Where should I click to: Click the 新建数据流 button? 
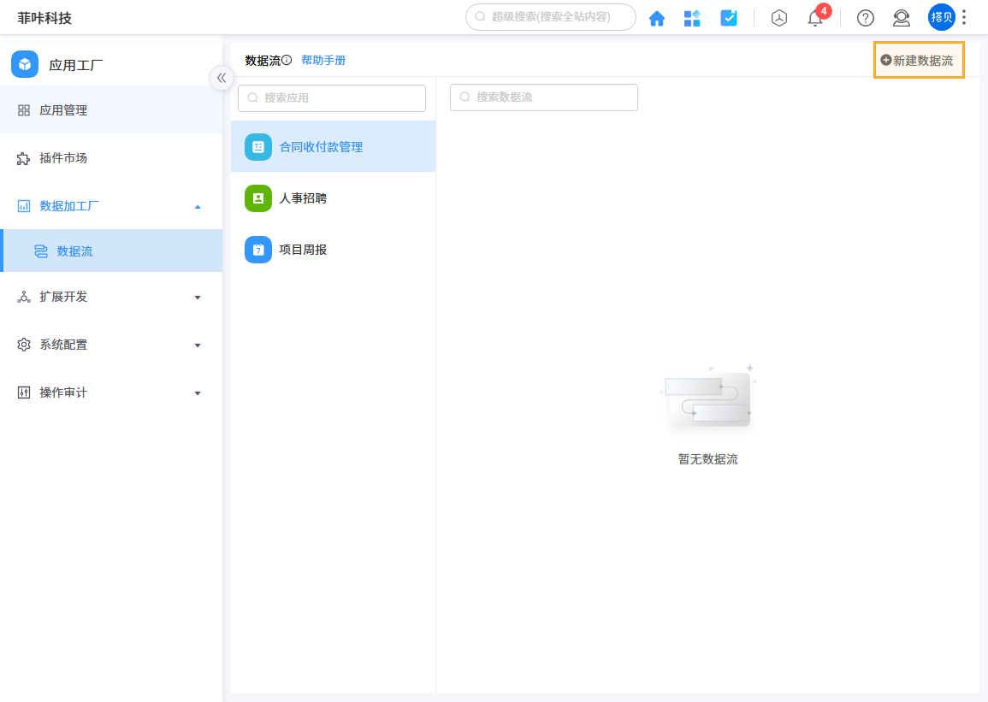919,60
